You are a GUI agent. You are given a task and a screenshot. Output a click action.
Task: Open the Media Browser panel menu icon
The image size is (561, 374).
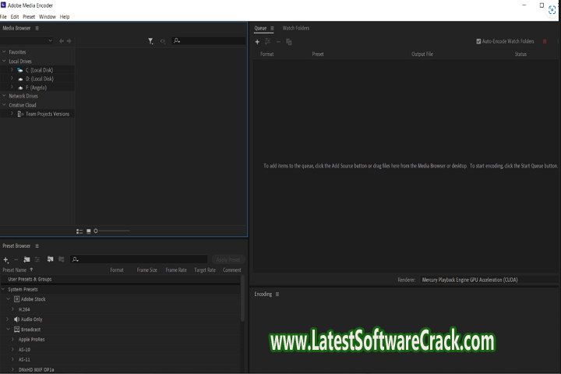click(37, 28)
